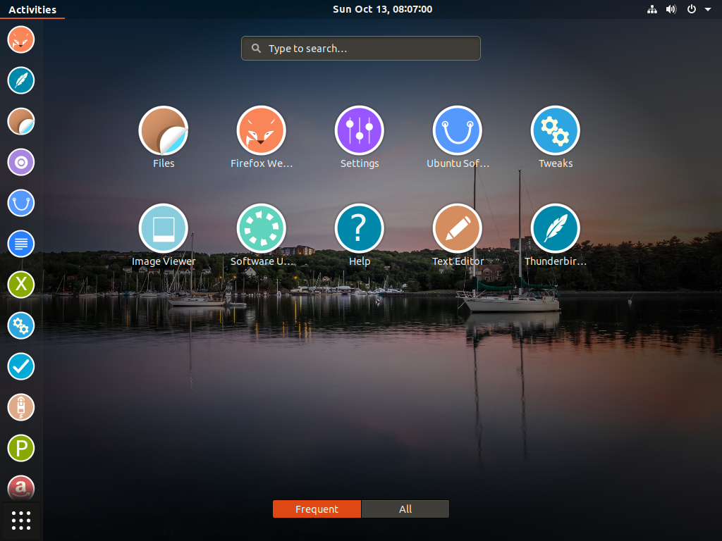Focus the Type to search field
This screenshot has width=722, height=541.
click(x=361, y=49)
